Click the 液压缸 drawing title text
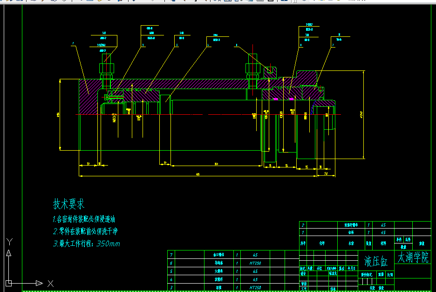The image size is (436, 292). click(x=376, y=261)
